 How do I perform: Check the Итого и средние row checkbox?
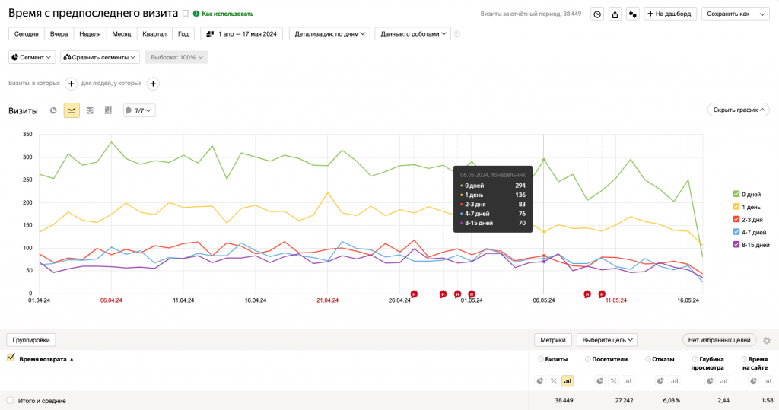click(10, 400)
